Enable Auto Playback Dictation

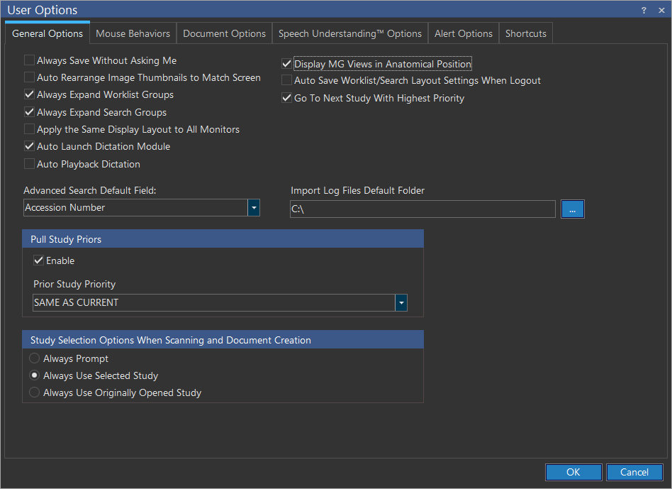[30, 164]
